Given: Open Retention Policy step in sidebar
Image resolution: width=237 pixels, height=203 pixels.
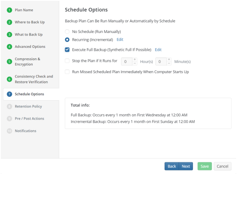Looking at the screenshot, I should [x=28, y=107].
